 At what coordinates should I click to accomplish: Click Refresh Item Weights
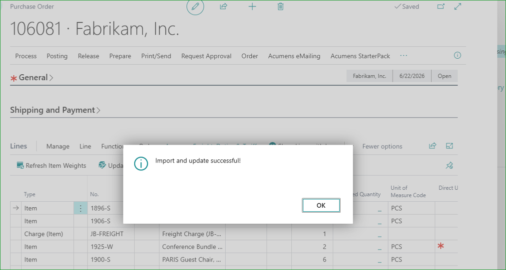[x=51, y=165]
